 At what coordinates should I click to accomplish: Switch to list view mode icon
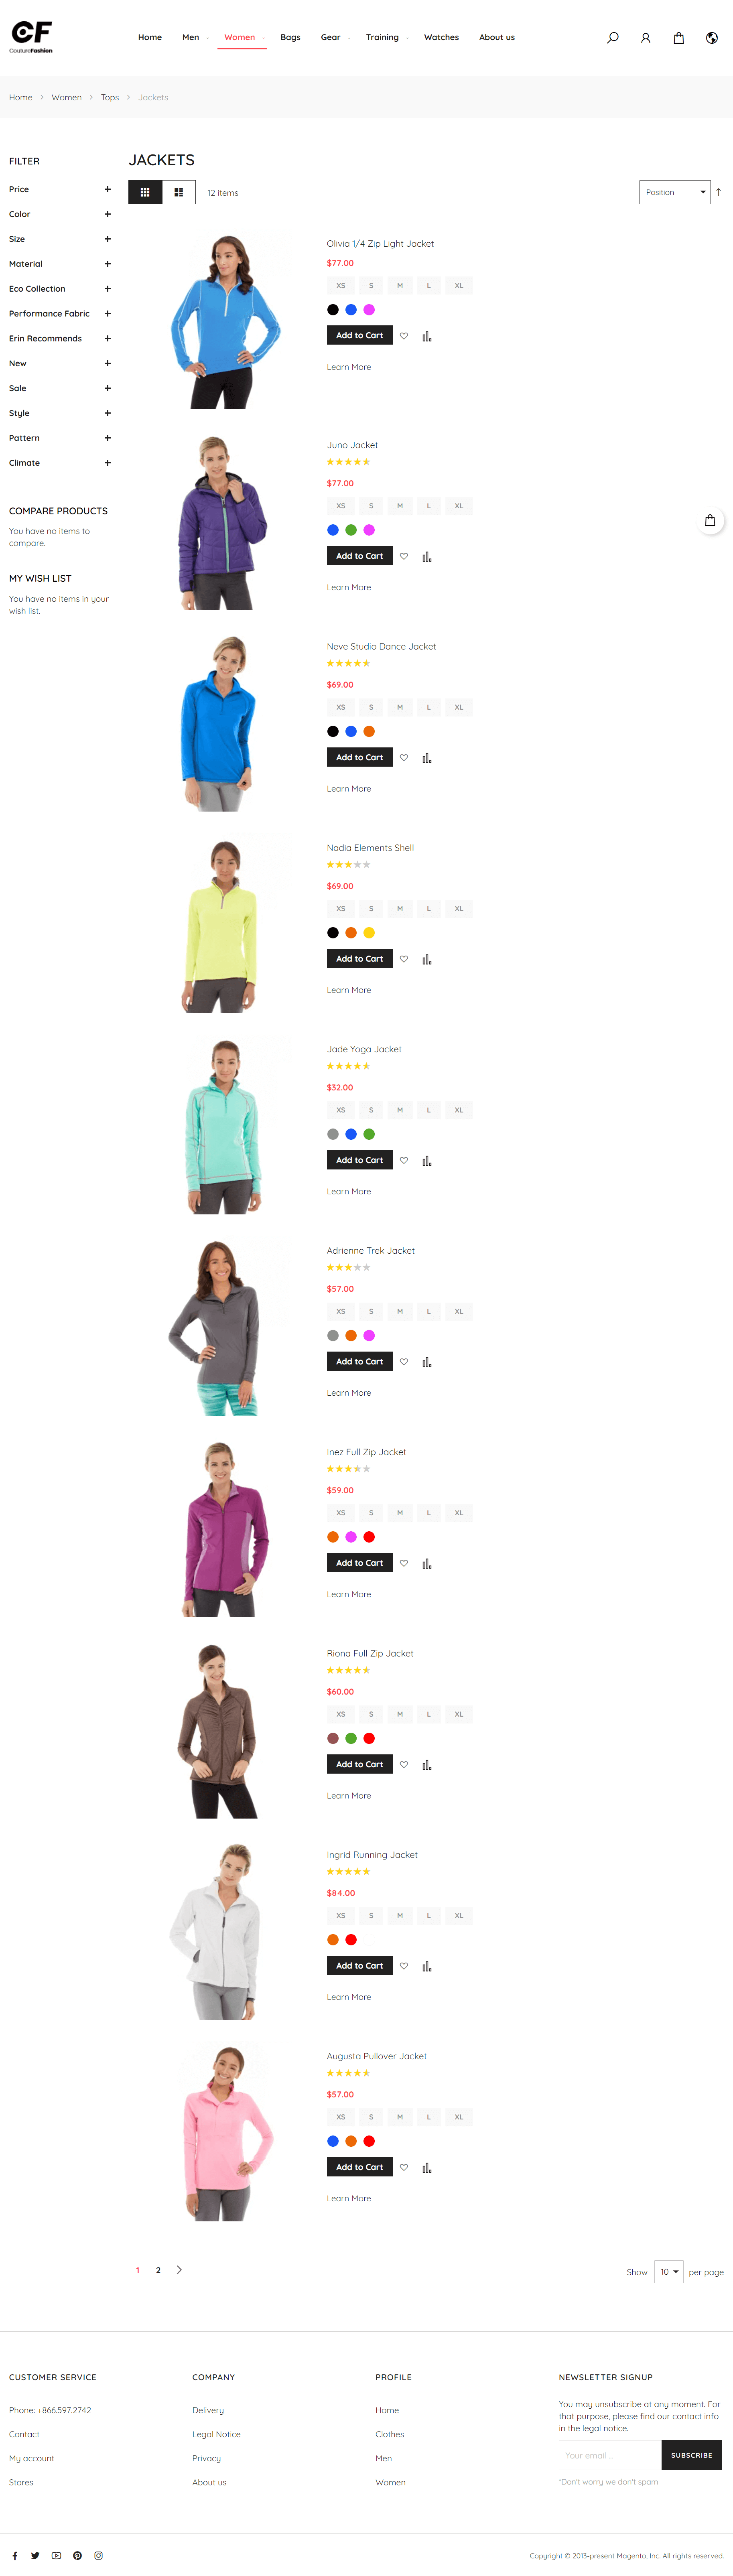click(x=179, y=192)
